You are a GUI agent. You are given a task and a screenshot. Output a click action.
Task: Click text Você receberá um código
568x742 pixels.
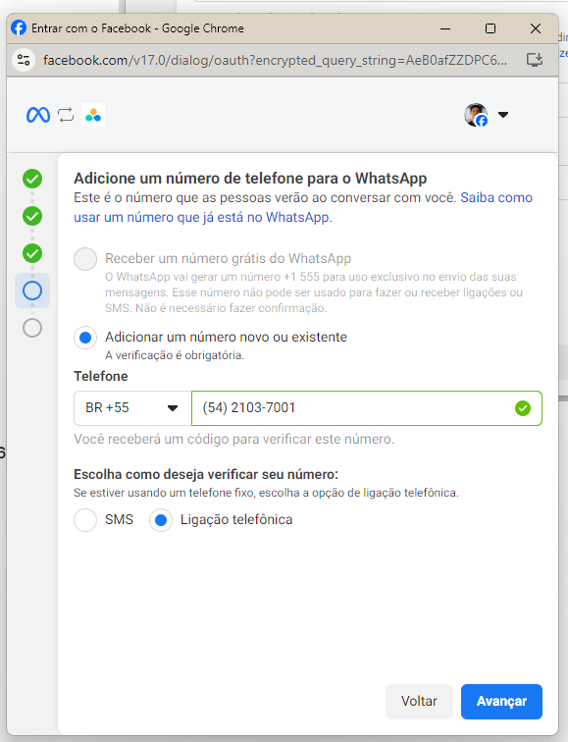[233, 439]
